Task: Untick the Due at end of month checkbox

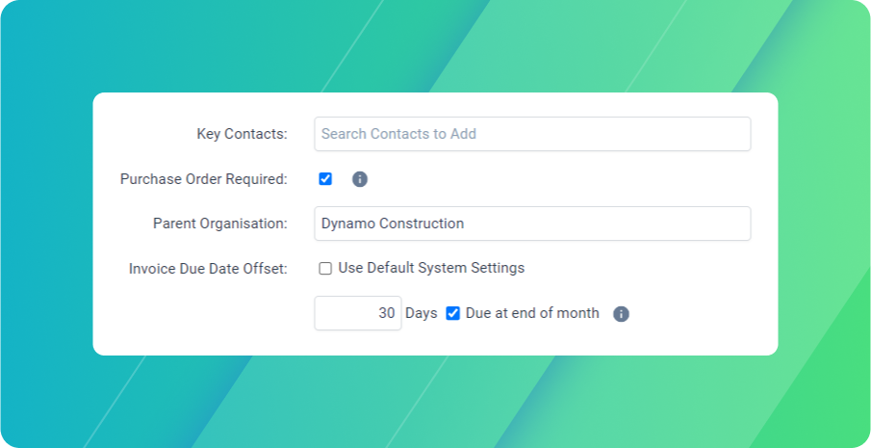Action: tap(453, 313)
